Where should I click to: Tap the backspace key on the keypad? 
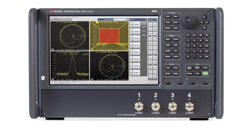(201, 35)
